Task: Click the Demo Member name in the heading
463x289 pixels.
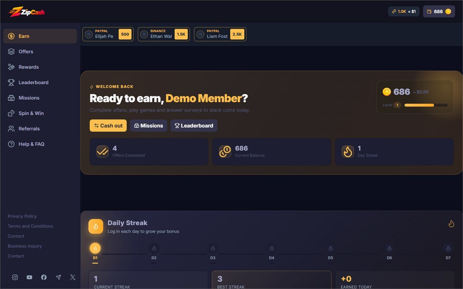Action: coord(204,99)
